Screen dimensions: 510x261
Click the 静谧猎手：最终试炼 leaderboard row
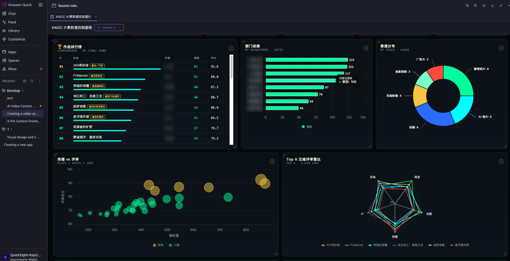tap(143, 139)
